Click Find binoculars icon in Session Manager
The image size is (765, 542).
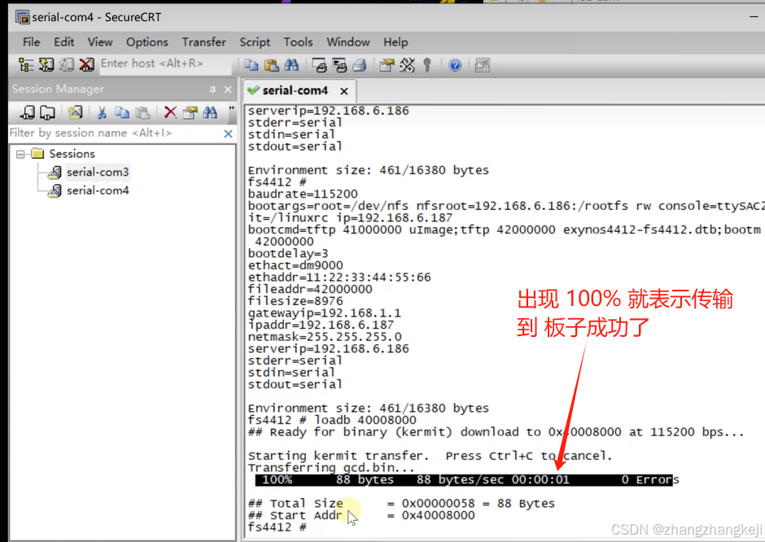pyautogui.click(x=210, y=112)
